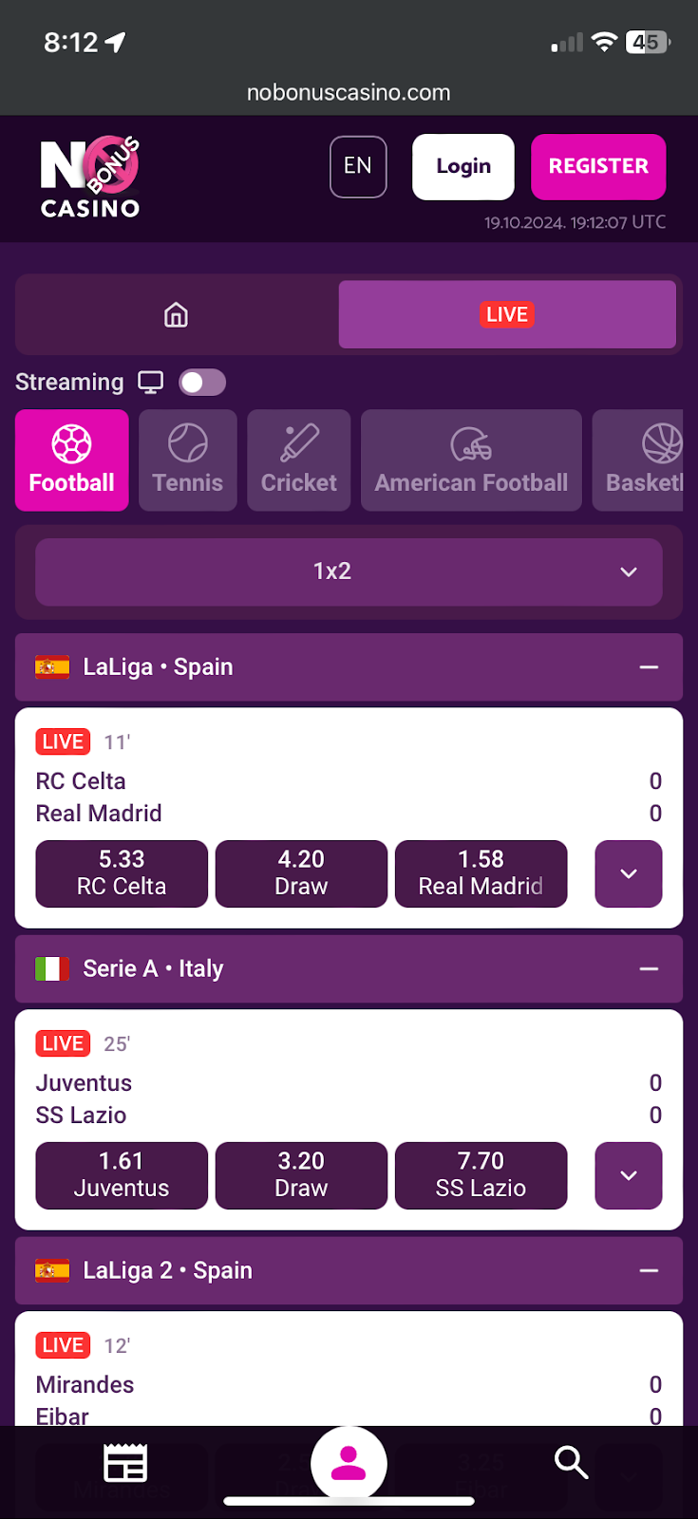Open the 1x2 market dropdown
698x1519 pixels.
tap(349, 572)
